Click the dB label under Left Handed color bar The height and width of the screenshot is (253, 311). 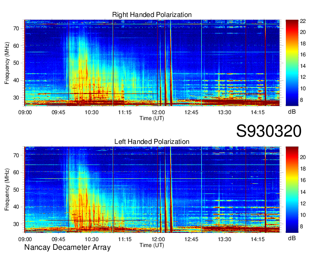(x=292, y=238)
